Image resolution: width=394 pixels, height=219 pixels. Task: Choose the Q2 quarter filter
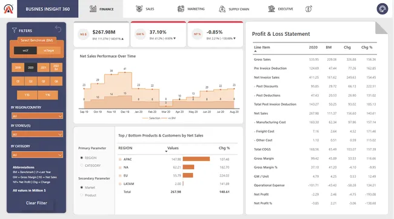point(31,81)
